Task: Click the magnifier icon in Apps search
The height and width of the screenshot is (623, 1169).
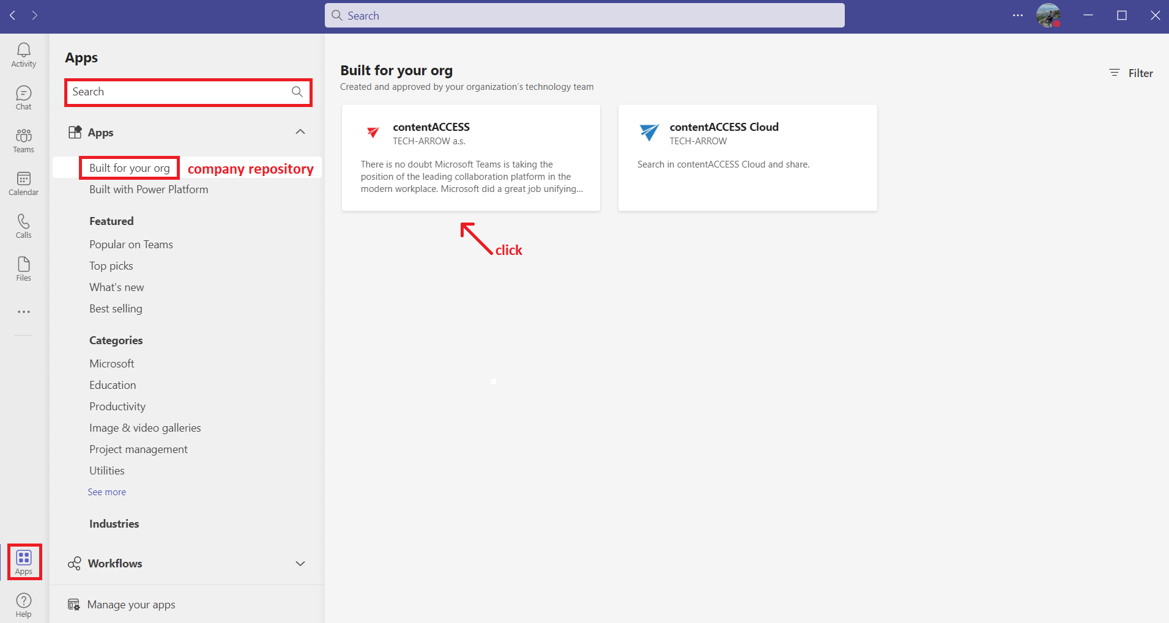Action: 297,92
